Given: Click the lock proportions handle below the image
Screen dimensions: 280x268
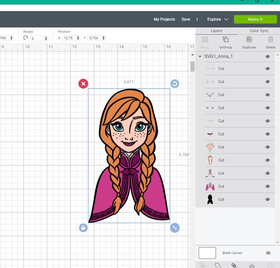Looking at the screenshot, I should [x=83, y=228].
